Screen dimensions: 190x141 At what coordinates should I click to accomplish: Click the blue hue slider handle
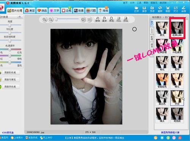click(9, 62)
